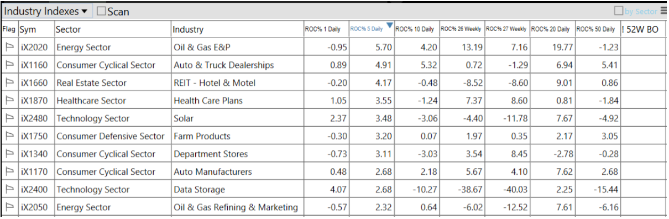This screenshot has width=669, height=219.
Task: Flag the iX2050 Oil & Gas Refining row
Action: 9,207
